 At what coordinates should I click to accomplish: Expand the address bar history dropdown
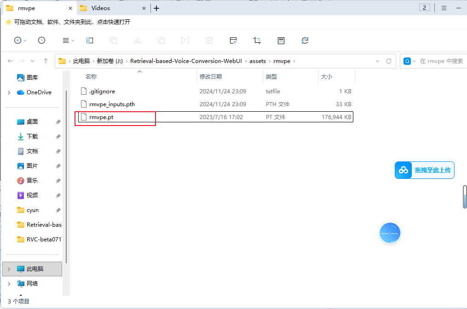pyautogui.click(x=377, y=61)
